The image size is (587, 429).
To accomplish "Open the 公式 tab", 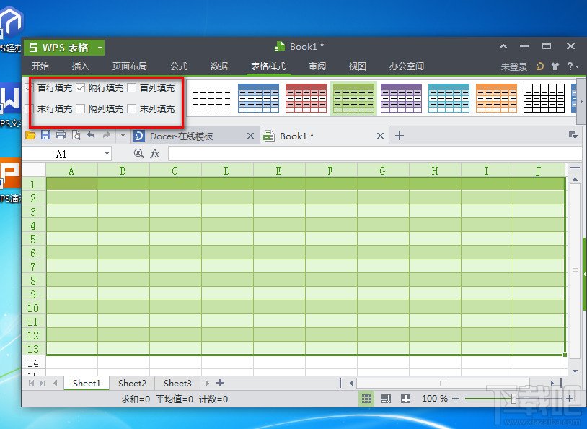I will tap(179, 66).
